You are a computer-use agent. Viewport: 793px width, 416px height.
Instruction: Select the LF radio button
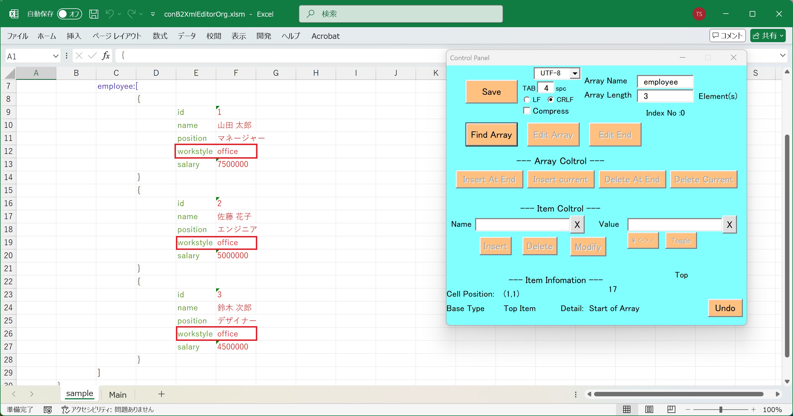[x=527, y=100]
